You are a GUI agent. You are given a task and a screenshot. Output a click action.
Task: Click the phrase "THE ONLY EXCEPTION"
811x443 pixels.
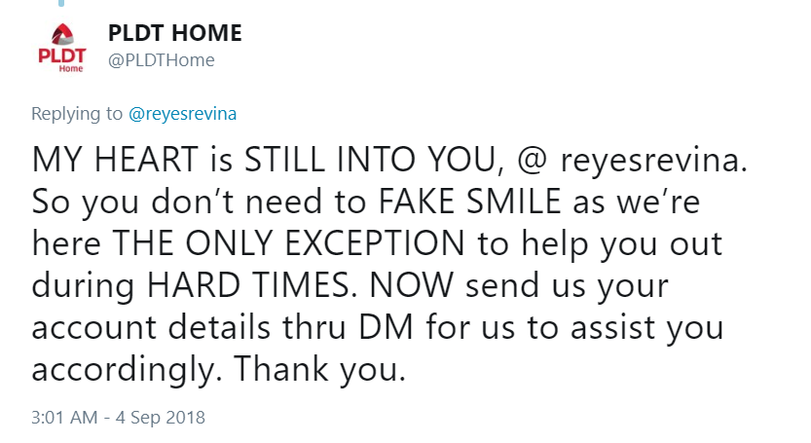tap(288, 243)
